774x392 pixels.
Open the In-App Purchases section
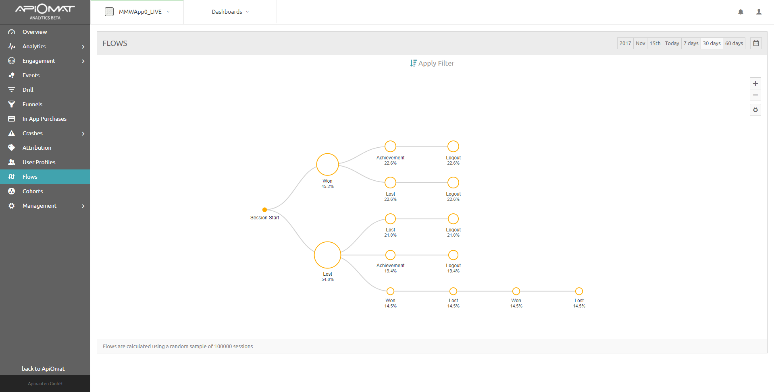point(44,119)
